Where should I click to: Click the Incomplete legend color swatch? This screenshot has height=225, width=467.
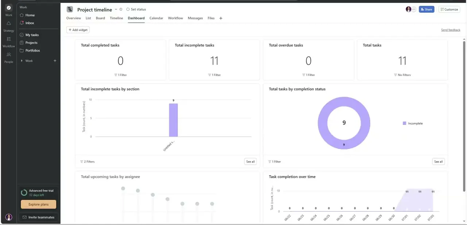click(404, 123)
